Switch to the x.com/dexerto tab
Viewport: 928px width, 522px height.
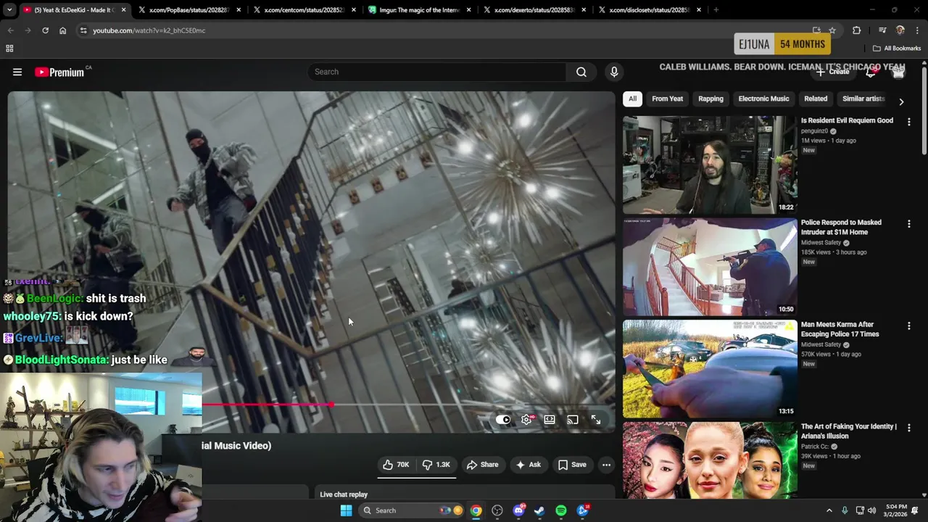click(535, 10)
